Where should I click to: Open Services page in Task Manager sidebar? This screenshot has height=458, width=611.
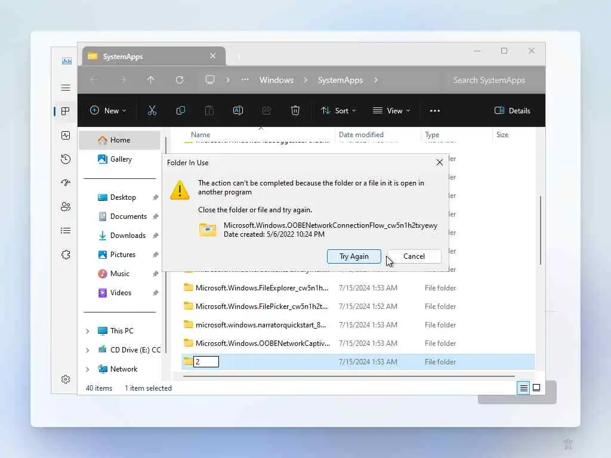point(66,254)
